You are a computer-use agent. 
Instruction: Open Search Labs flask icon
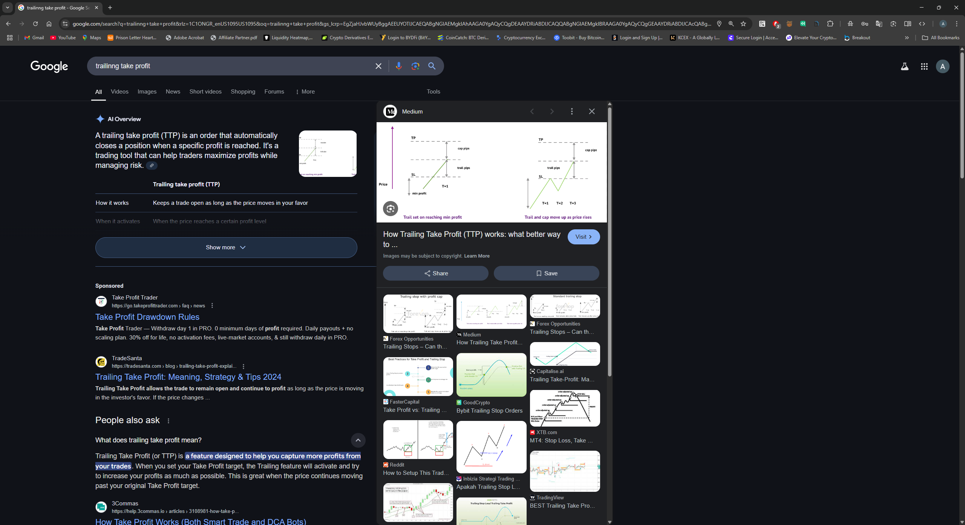[x=904, y=67]
